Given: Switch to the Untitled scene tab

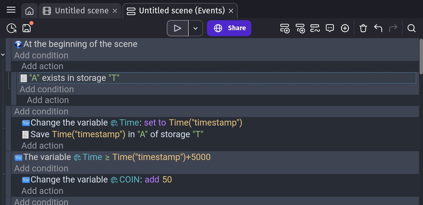Looking at the screenshot, I should click(x=81, y=11).
